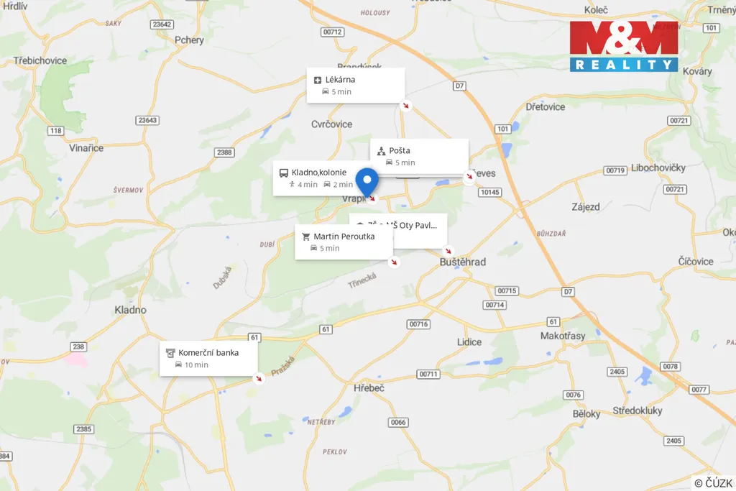
Task: Click the M&M Reality logo
Action: click(x=624, y=46)
